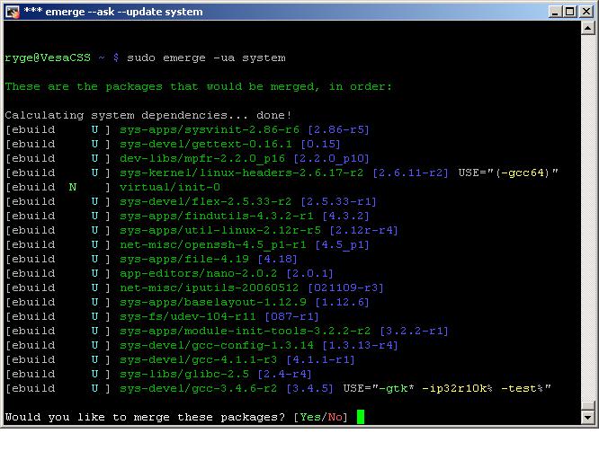
Task: Click the scrollbar down arrow
Action: 587,417
